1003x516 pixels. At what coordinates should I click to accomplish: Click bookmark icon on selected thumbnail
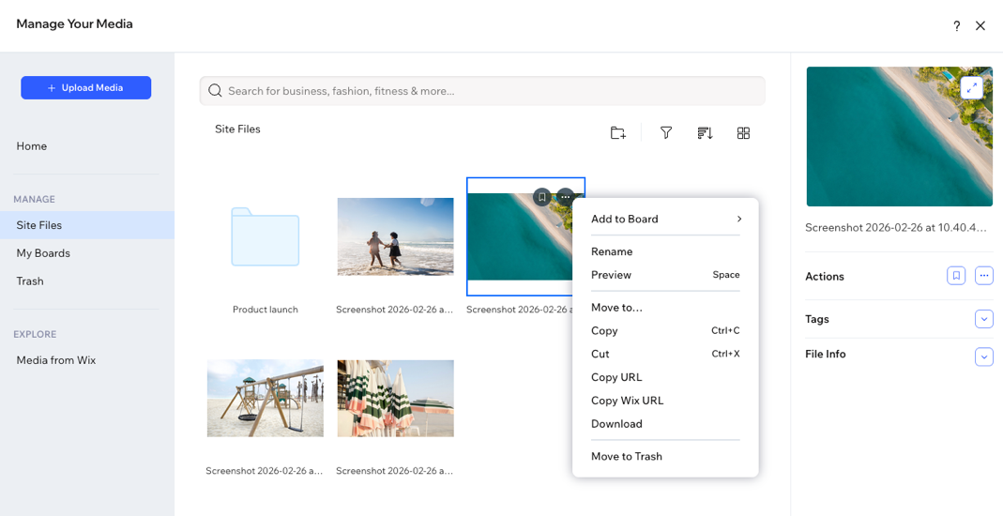(x=541, y=198)
